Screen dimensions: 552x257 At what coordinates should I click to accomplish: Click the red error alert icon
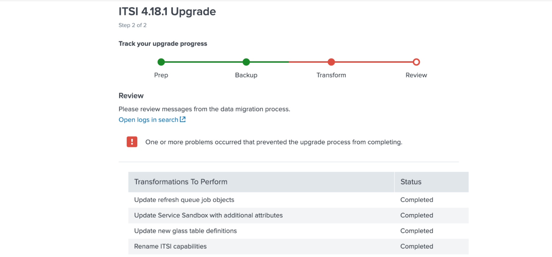[x=132, y=142]
